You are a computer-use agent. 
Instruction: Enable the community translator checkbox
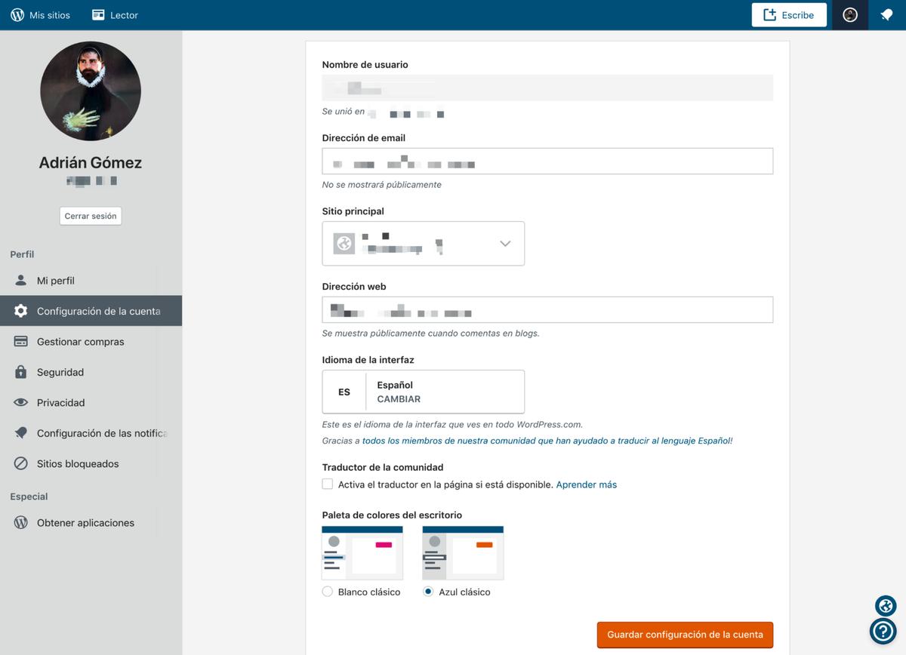[x=328, y=484]
